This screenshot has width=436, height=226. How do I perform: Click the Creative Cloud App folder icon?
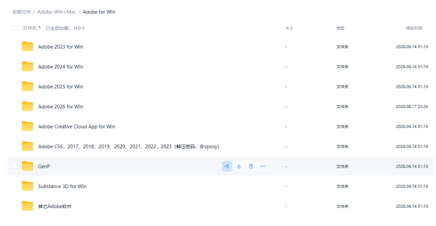tap(28, 126)
